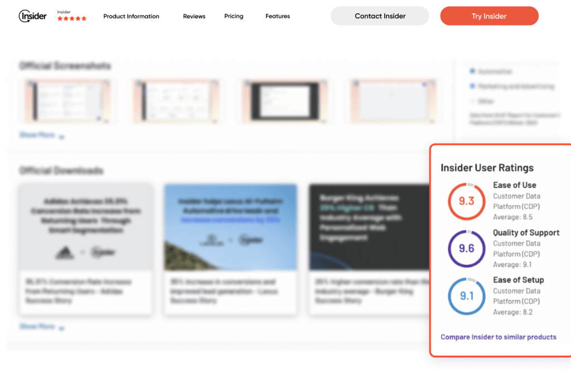Screen dimensions: 571x374
Task: Open the Burger King success story card
Action: click(x=369, y=249)
